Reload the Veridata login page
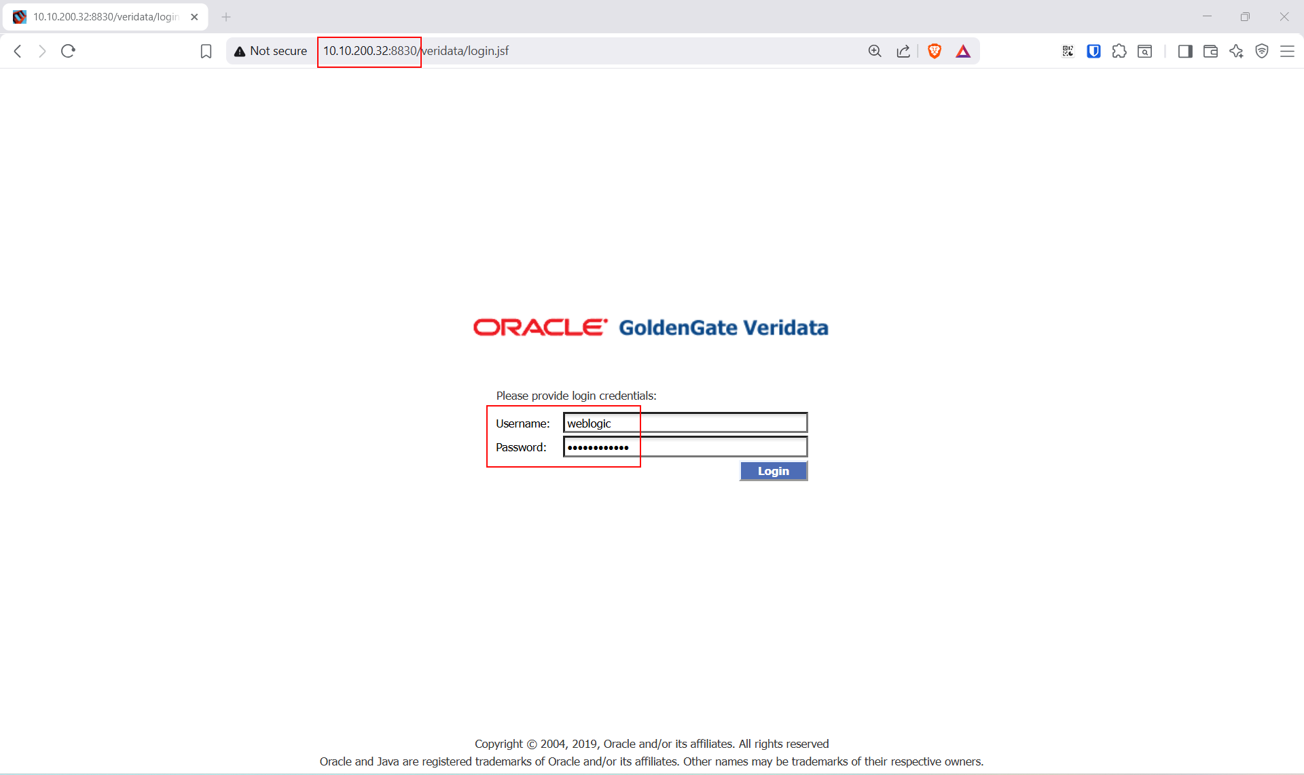Screen dimensions: 1304x775 [68, 51]
